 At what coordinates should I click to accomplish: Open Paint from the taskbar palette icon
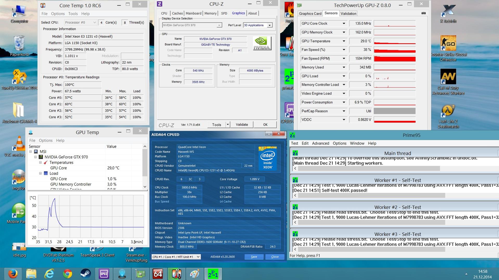click(x=195, y=274)
